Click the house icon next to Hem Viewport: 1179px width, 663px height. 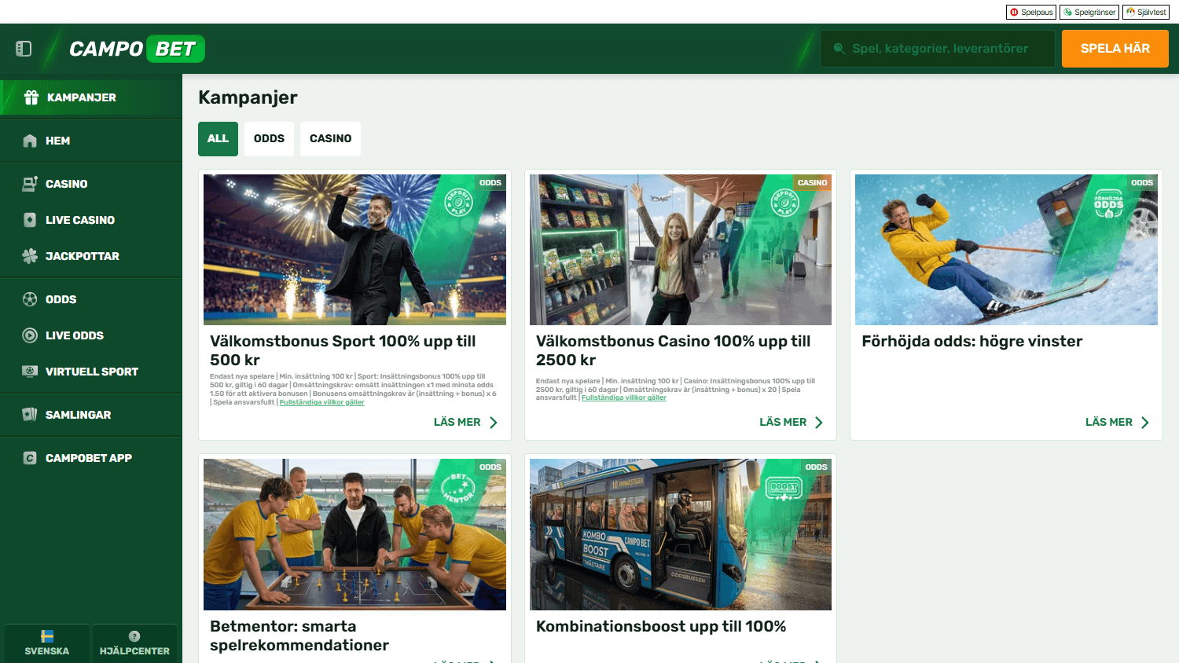point(30,141)
